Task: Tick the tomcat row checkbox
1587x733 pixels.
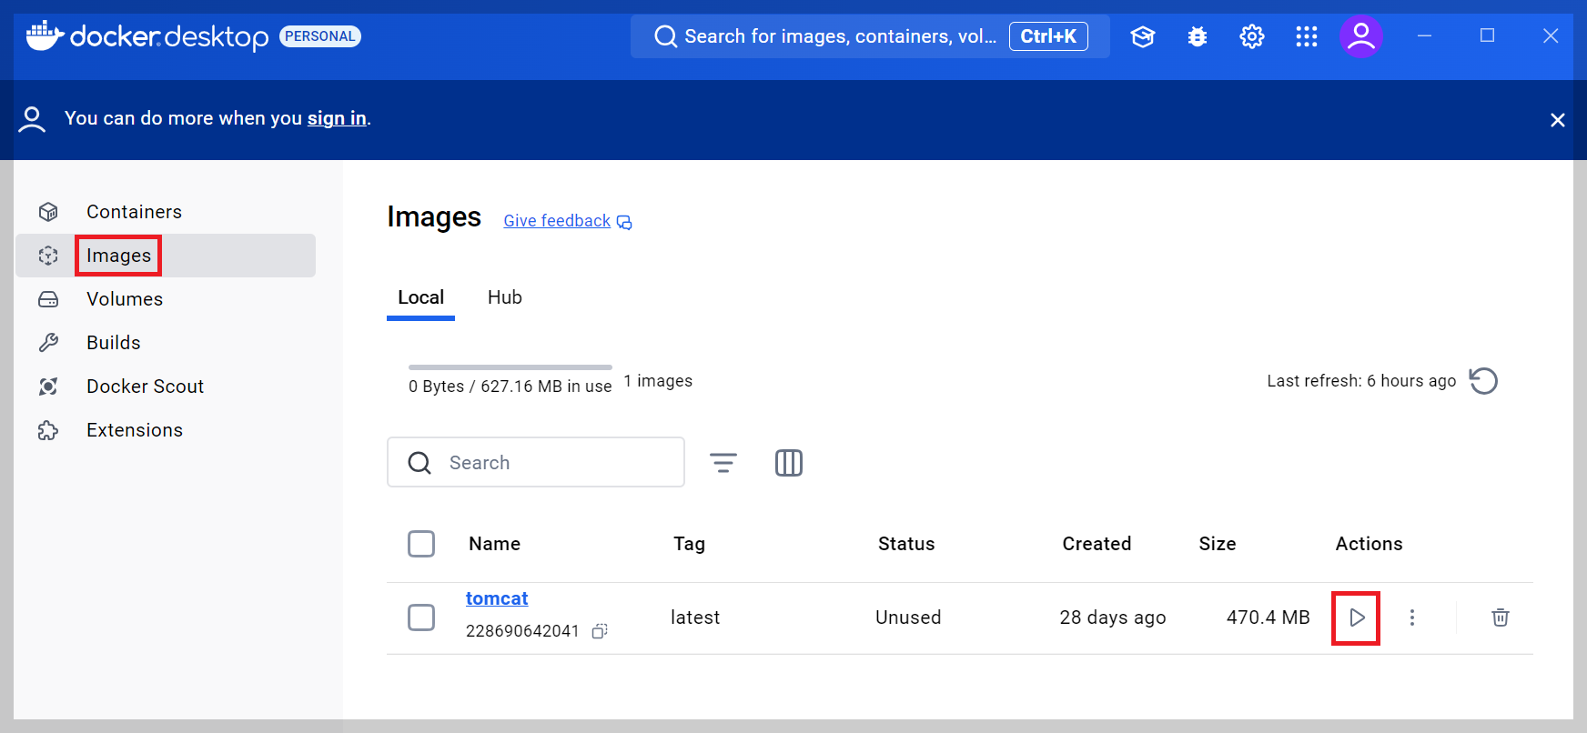Action: pos(421,618)
